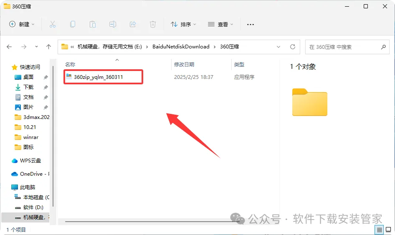Click 360压缩 breadcrumb in address bar
The width and height of the screenshot is (395, 235).
tap(230, 47)
